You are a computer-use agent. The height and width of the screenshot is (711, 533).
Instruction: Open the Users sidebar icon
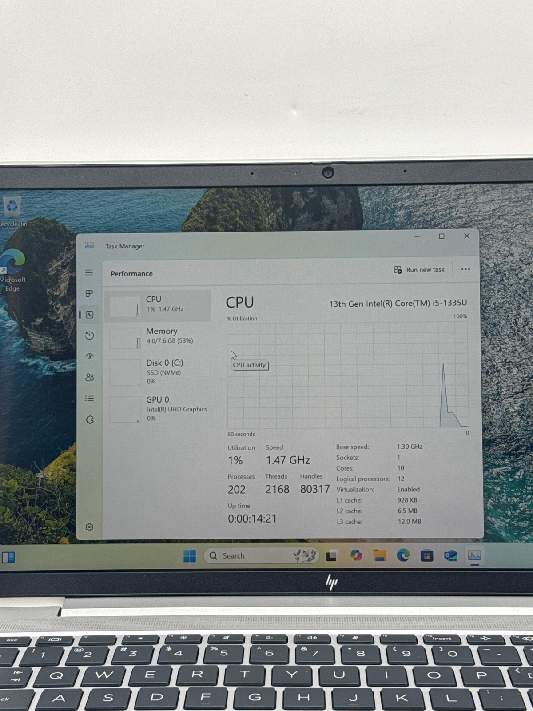tap(89, 377)
